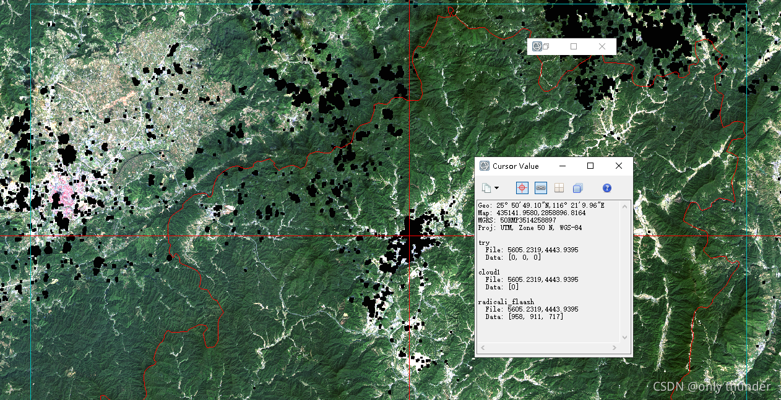Maximize the Cursor Value window
The image size is (781, 400).
(590, 166)
